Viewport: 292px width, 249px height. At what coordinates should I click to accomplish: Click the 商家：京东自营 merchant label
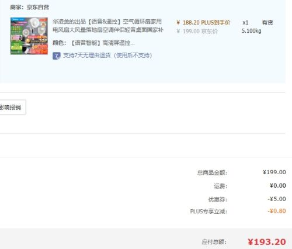click(30, 8)
